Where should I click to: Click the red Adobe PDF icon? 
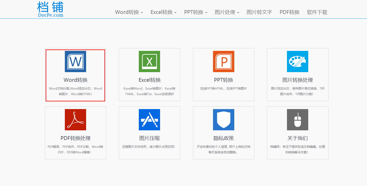tap(75, 120)
